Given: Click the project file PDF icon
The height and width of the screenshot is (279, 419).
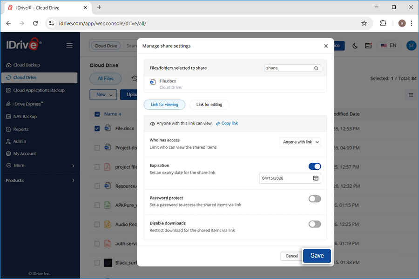Looking at the screenshot, I should click(x=108, y=167).
